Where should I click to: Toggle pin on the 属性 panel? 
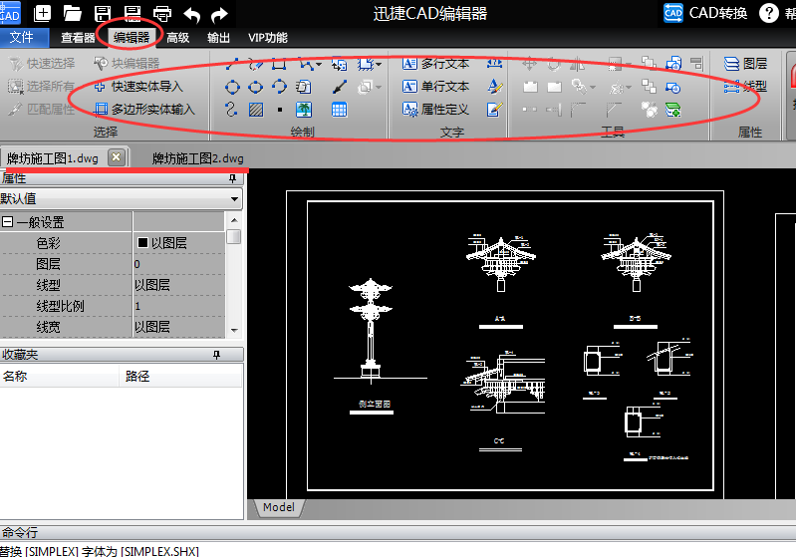click(x=232, y=178)
